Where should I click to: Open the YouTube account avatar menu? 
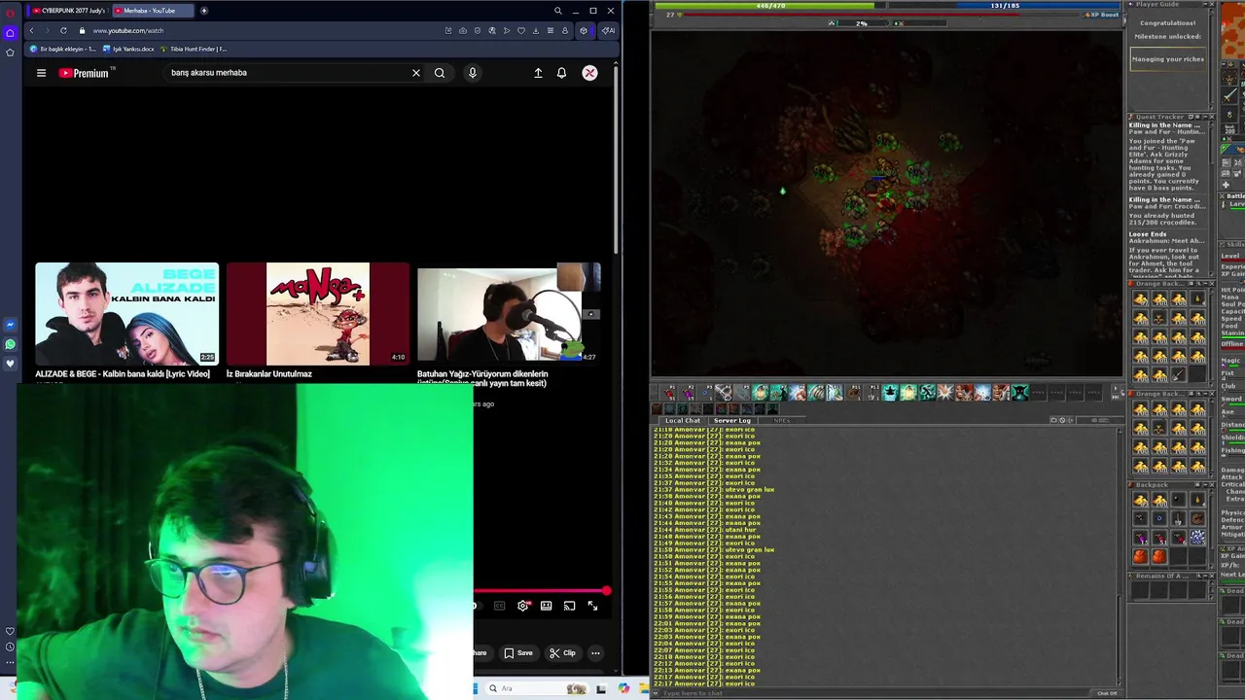point(589,73)
